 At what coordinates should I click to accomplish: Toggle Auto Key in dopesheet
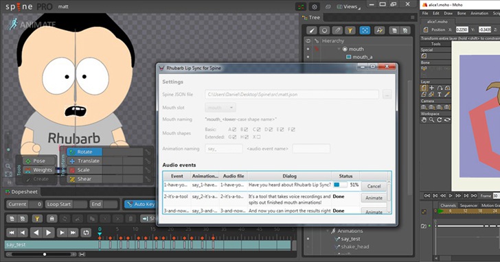click(x=139, y=204)
